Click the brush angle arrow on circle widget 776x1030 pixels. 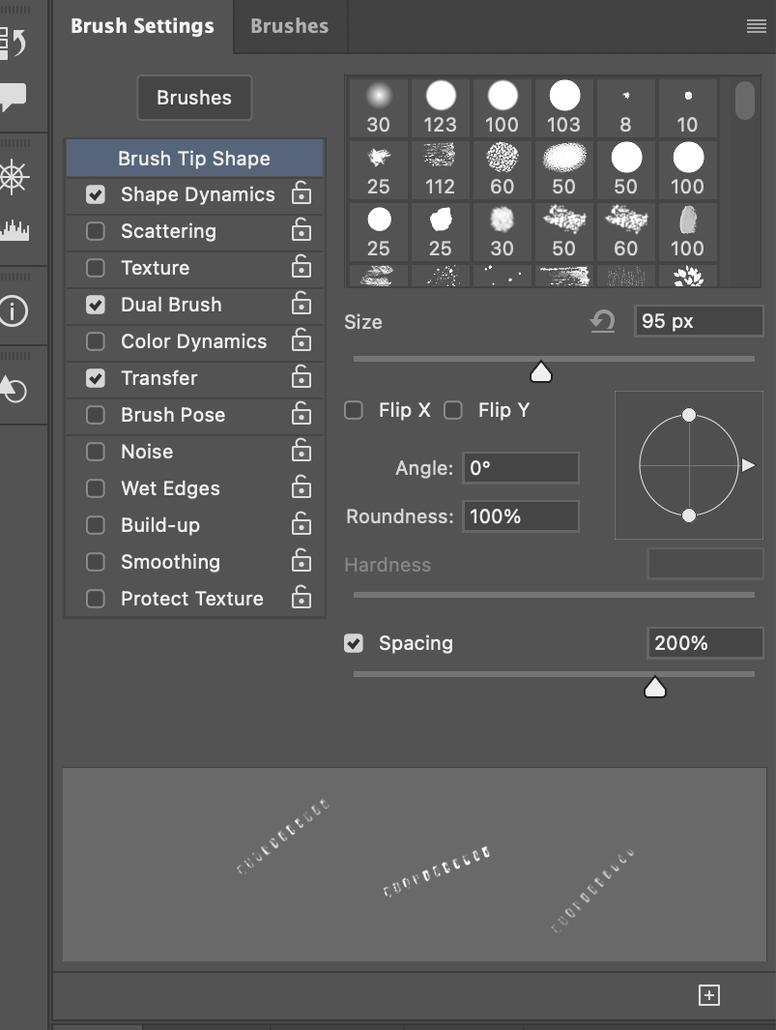748,465
